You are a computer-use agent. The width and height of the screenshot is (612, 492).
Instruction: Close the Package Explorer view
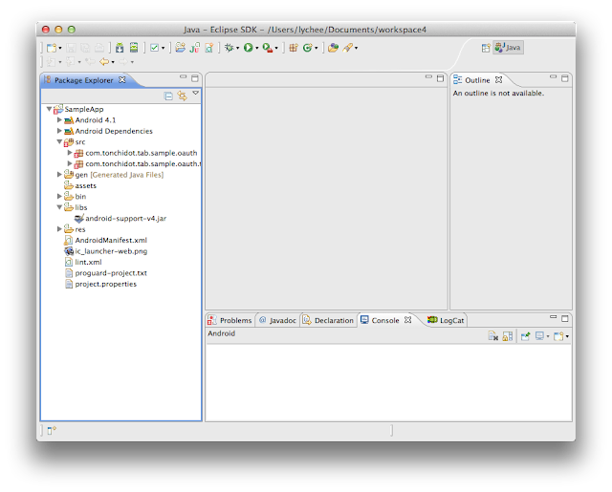[122, 79]
